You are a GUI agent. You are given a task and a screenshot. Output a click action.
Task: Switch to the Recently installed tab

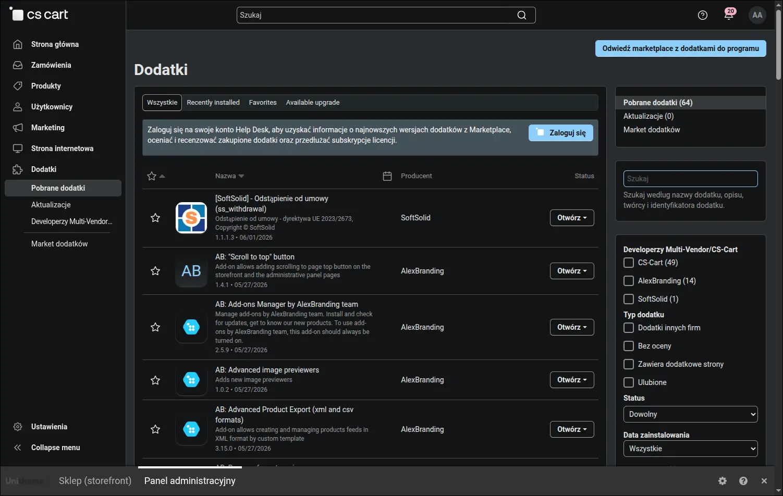213,103
